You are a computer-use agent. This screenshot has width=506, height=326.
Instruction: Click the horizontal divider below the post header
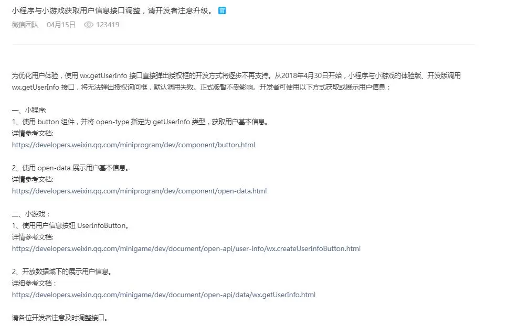tap(244, 45)
